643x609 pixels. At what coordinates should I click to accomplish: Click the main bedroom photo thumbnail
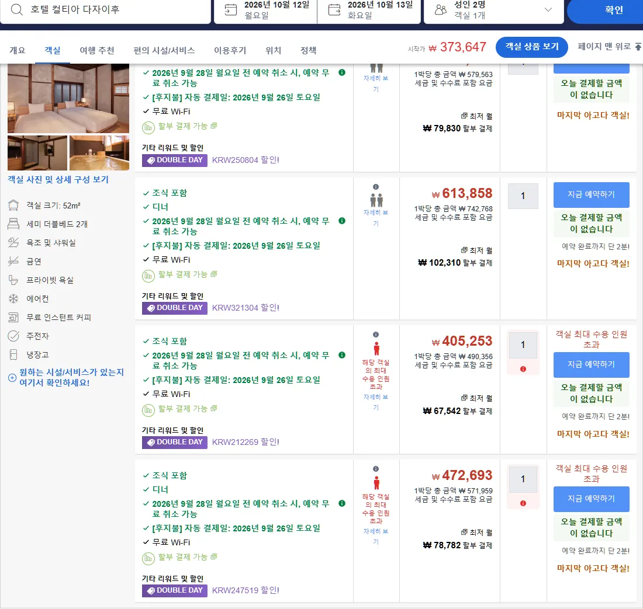click(68, 98)
